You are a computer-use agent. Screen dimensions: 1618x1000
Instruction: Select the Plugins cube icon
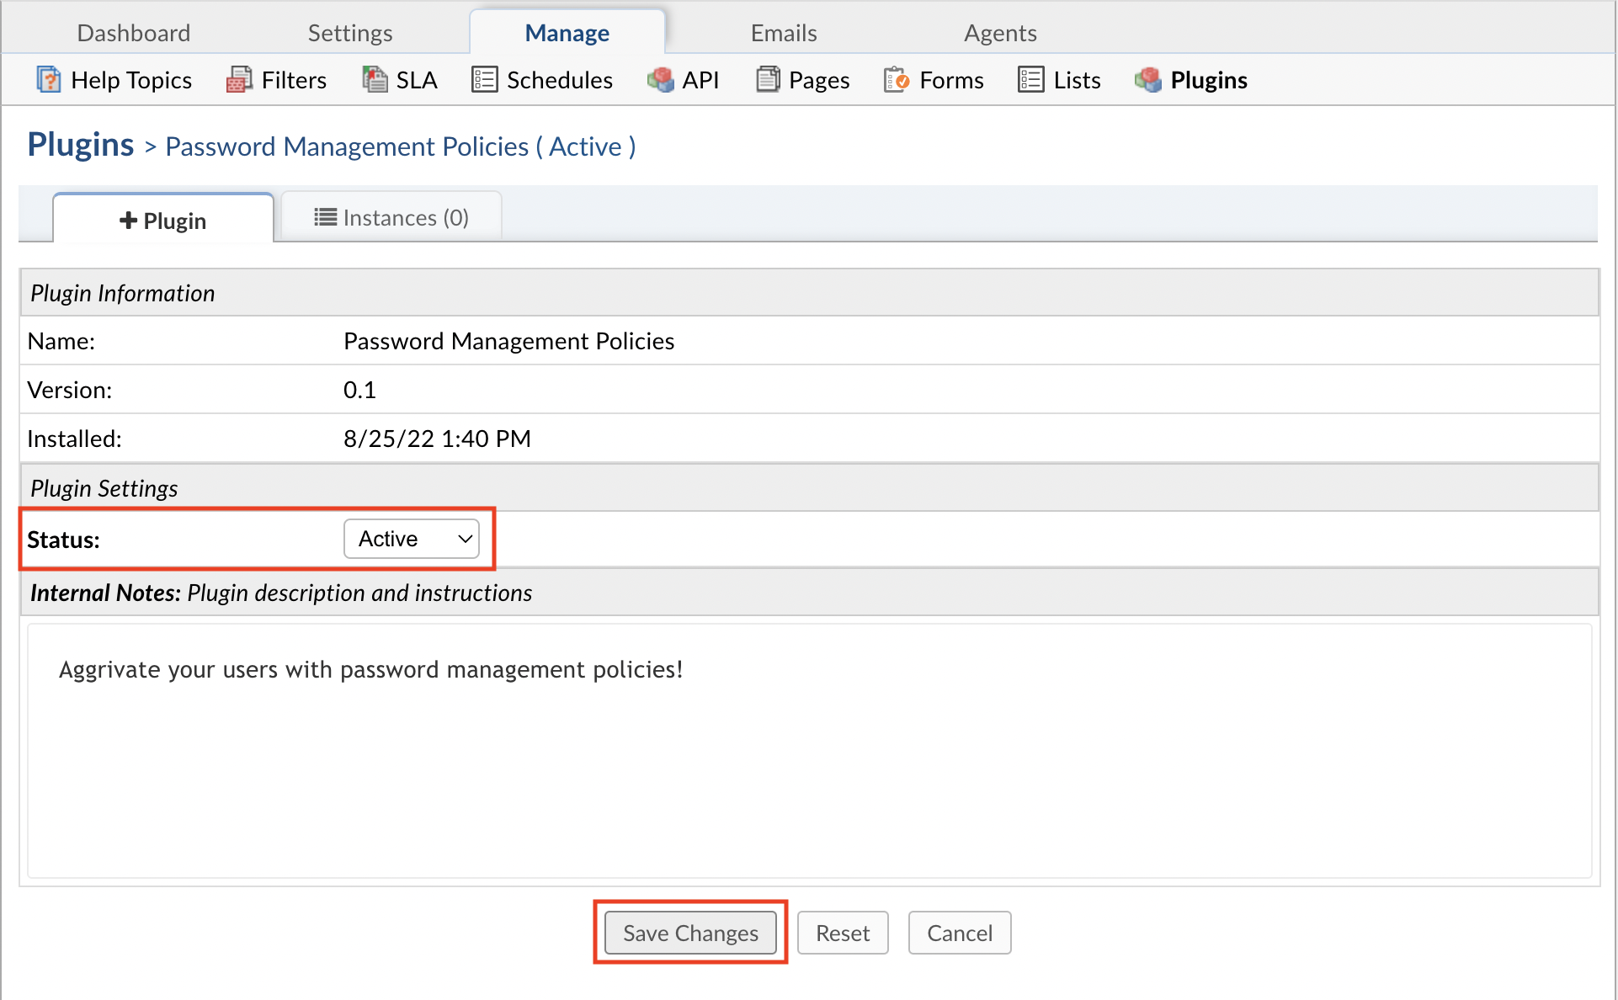[x=1147, y=80]
